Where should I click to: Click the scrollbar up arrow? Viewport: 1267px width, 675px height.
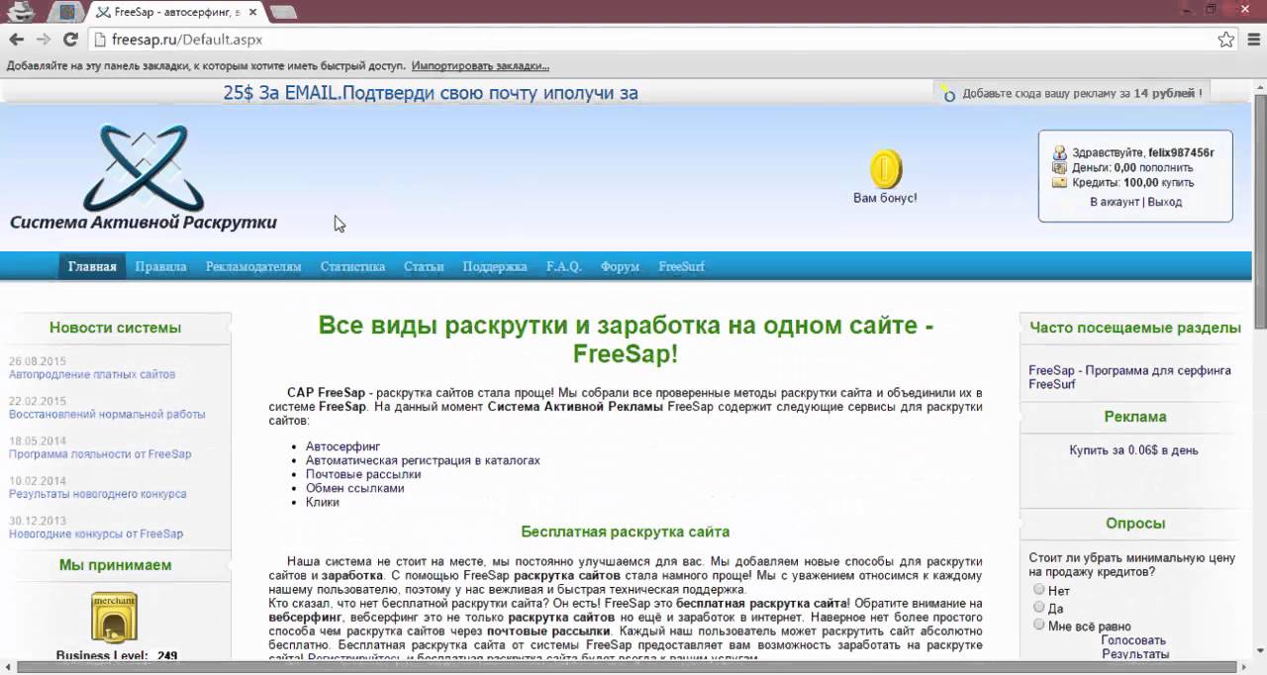[x=1260, y=88]
